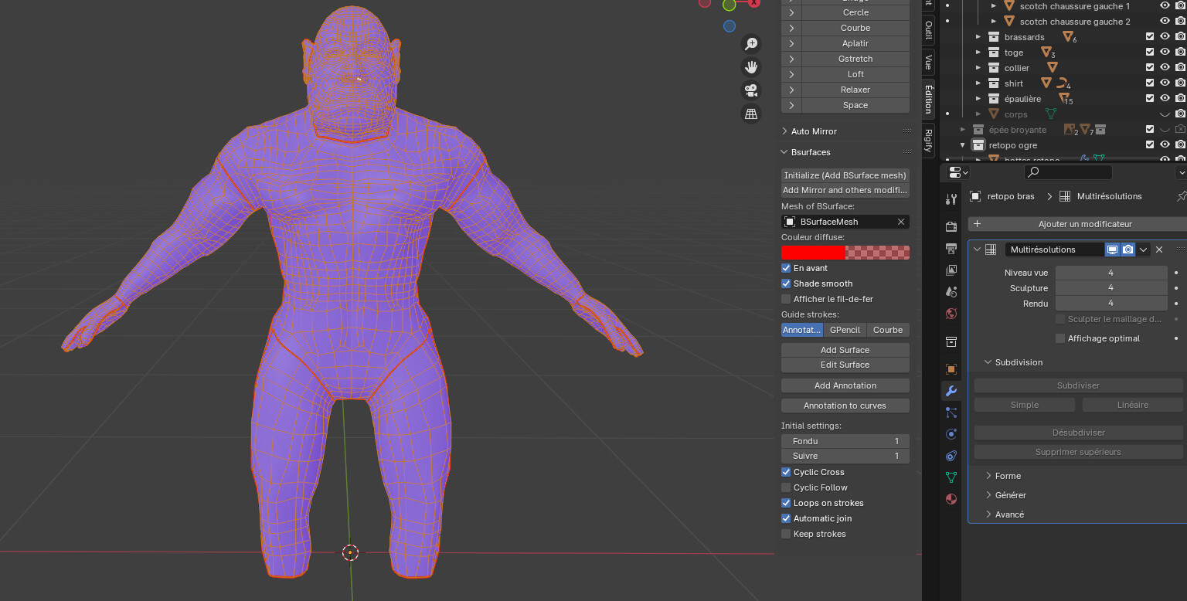Open Modifier properties with the wrench icon
The width and height of the screenshot is (1187, 601).
pyautogui.click(x=951, y=391)
